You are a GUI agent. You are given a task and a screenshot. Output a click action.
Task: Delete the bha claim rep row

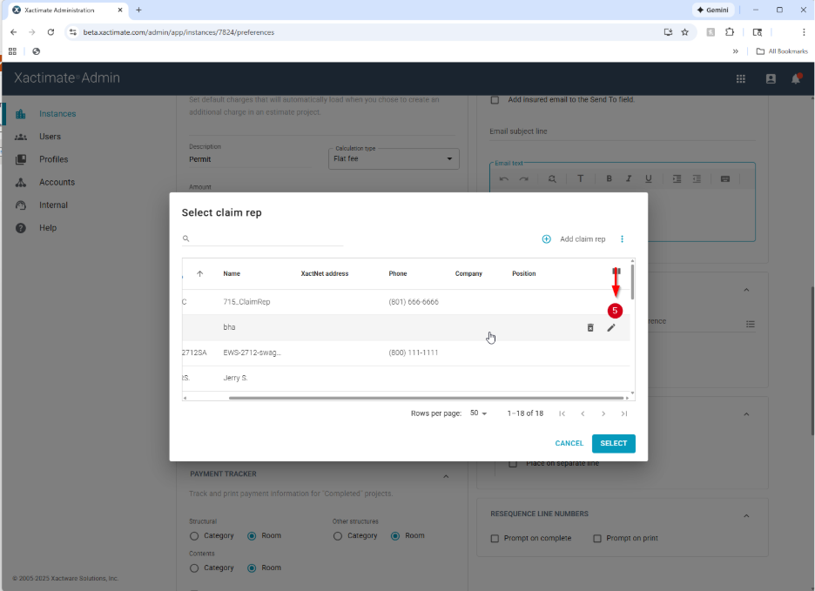coord(590,327)
